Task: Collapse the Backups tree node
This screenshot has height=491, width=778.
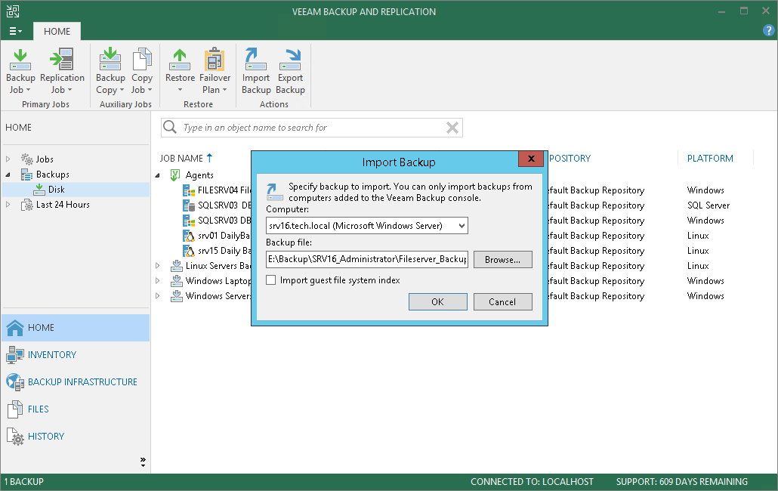Action: point(8,174)
